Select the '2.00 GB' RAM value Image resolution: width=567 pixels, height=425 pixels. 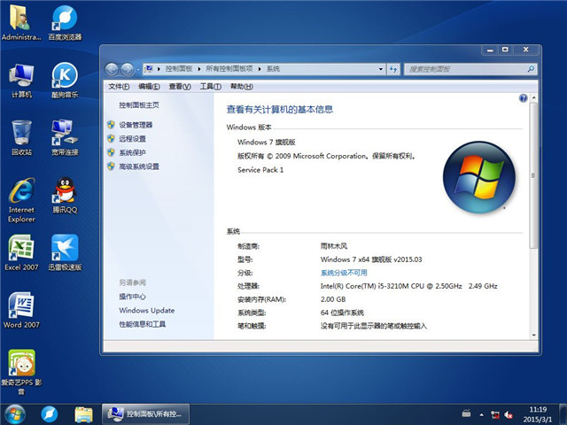coord(333,299)
